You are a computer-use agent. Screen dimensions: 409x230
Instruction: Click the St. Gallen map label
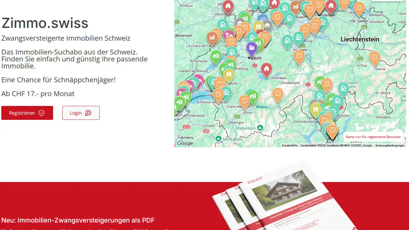click(360, 21)
